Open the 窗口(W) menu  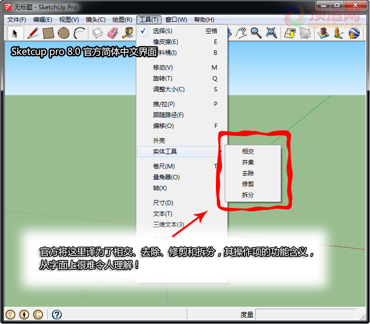[176, 20]
